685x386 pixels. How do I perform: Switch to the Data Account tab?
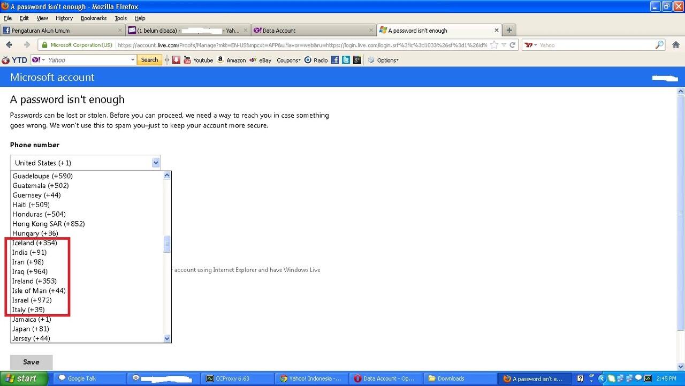click(x=314, y=31)
